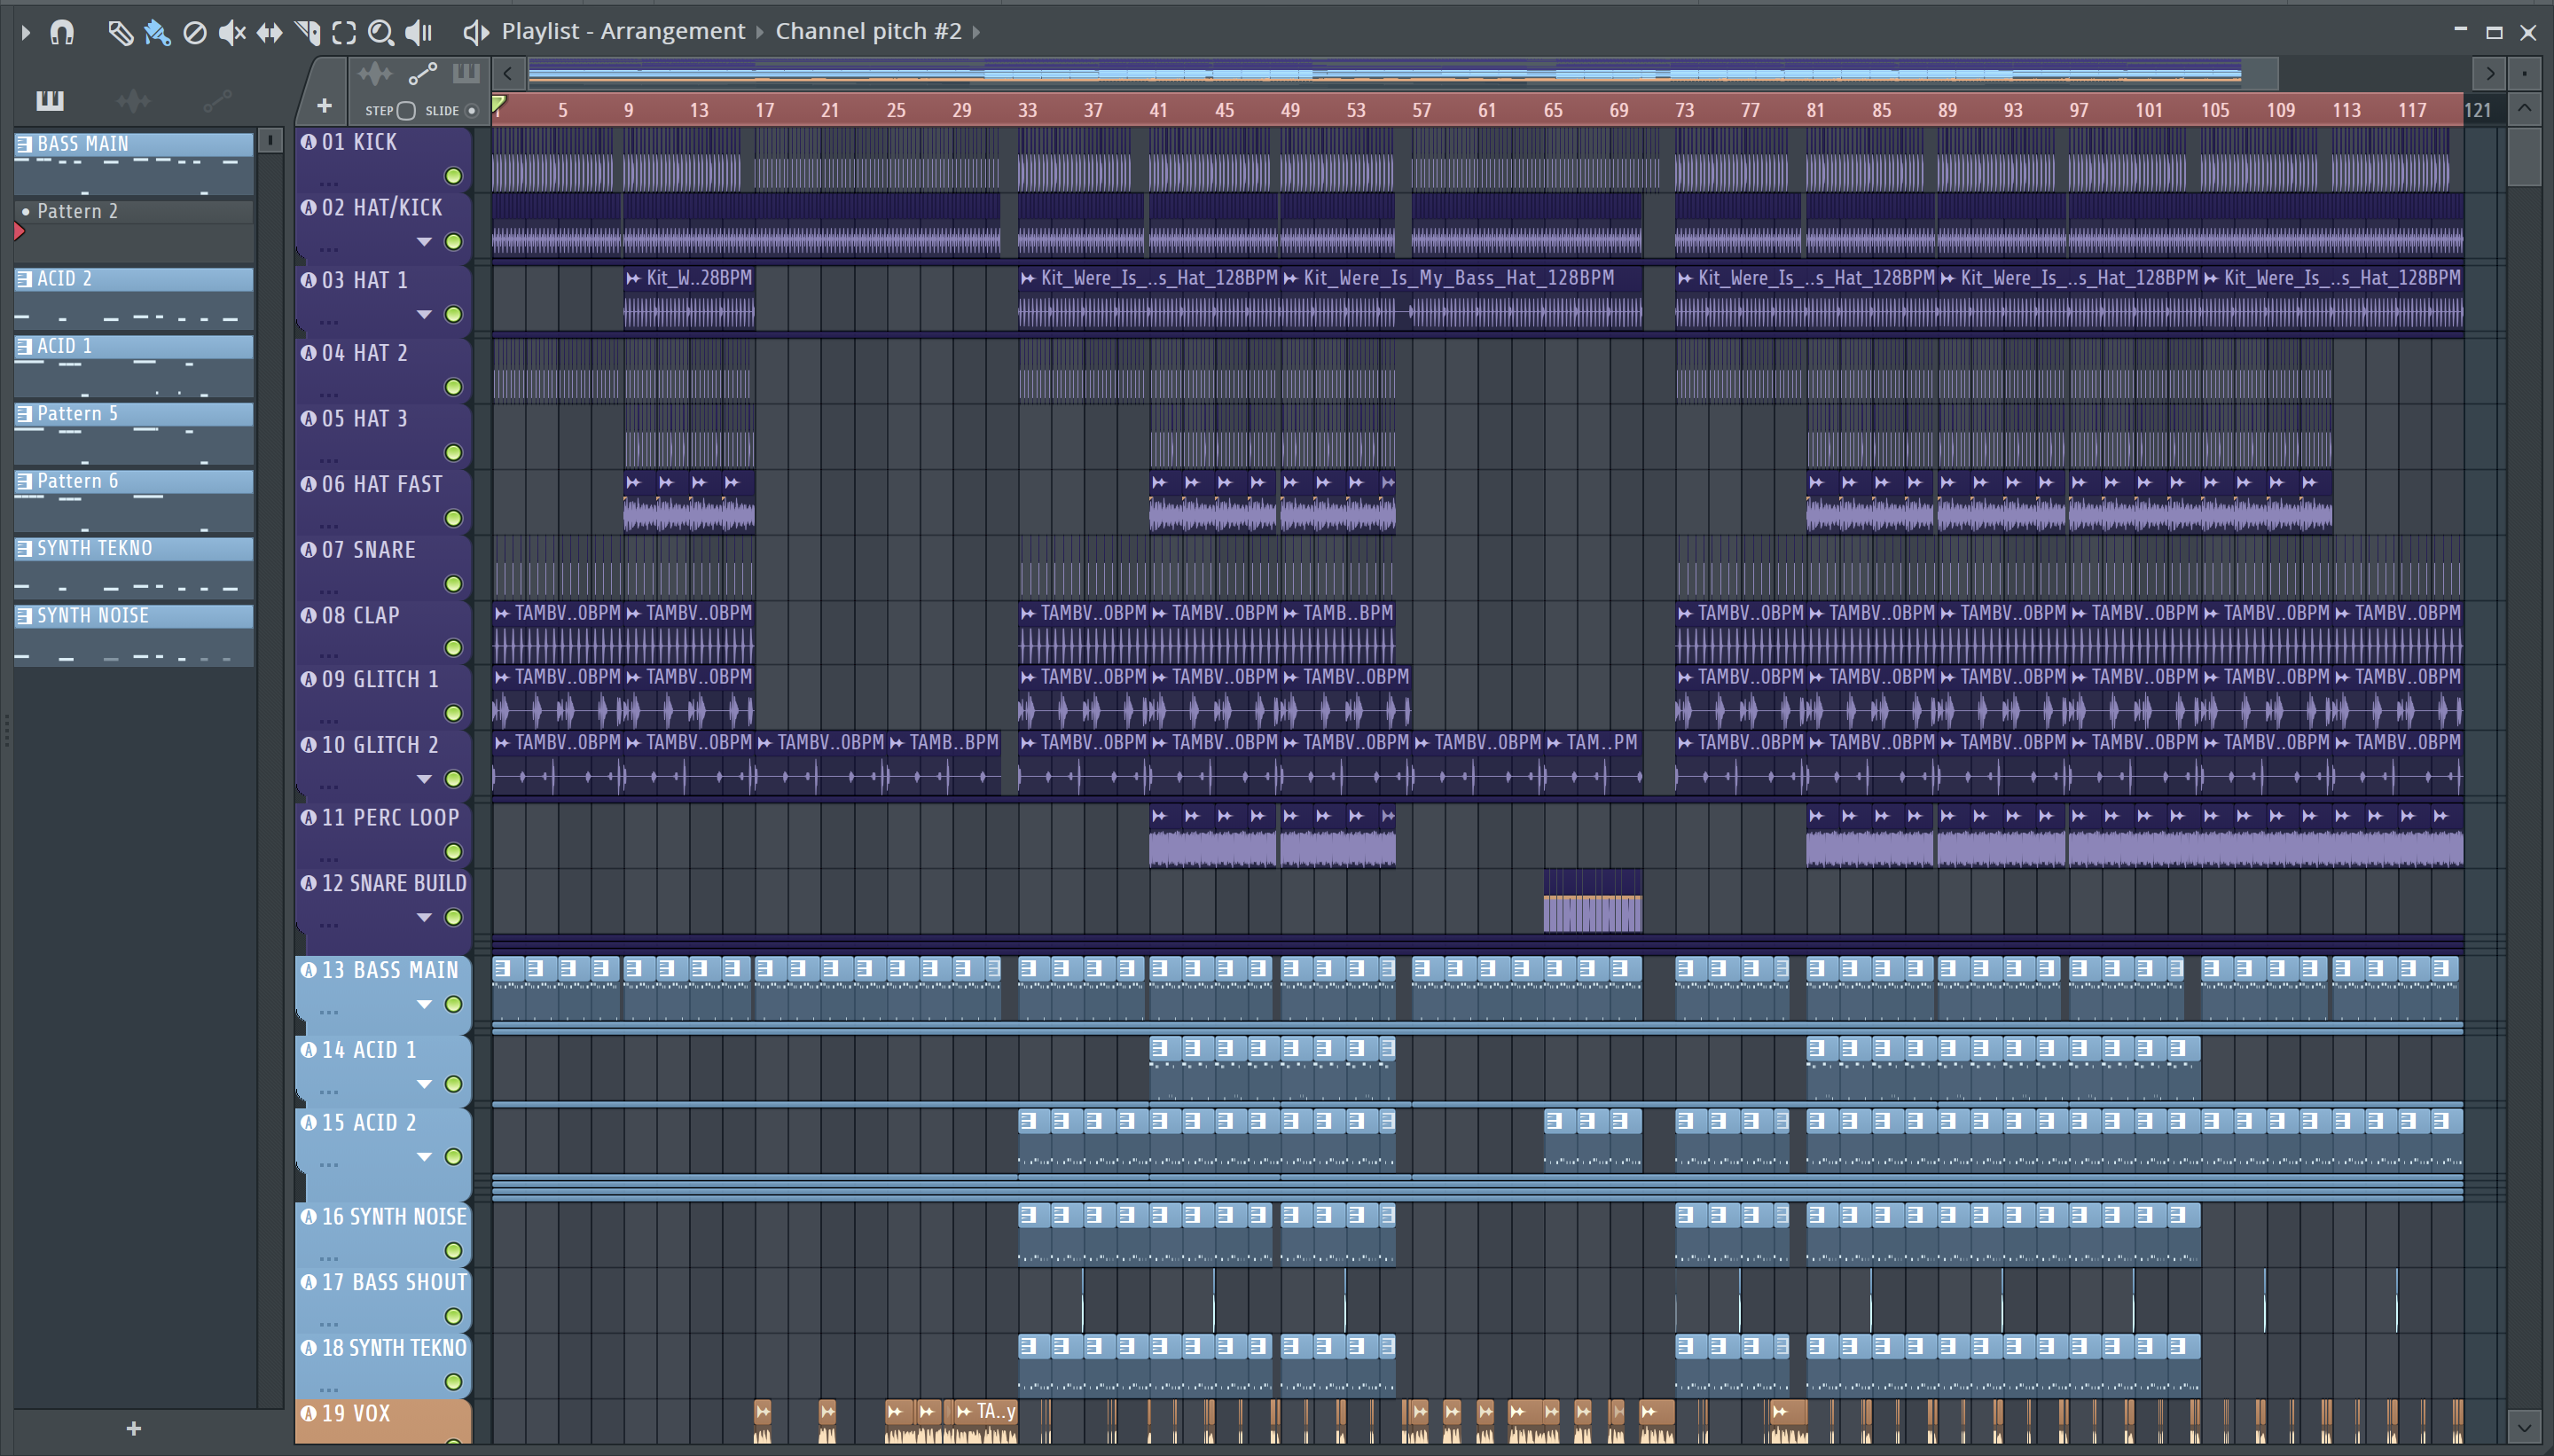The height and width of the screenshot is (1456, 2554).
Task: Click the song overview minimap
Action: click(x=1402, y=73)
